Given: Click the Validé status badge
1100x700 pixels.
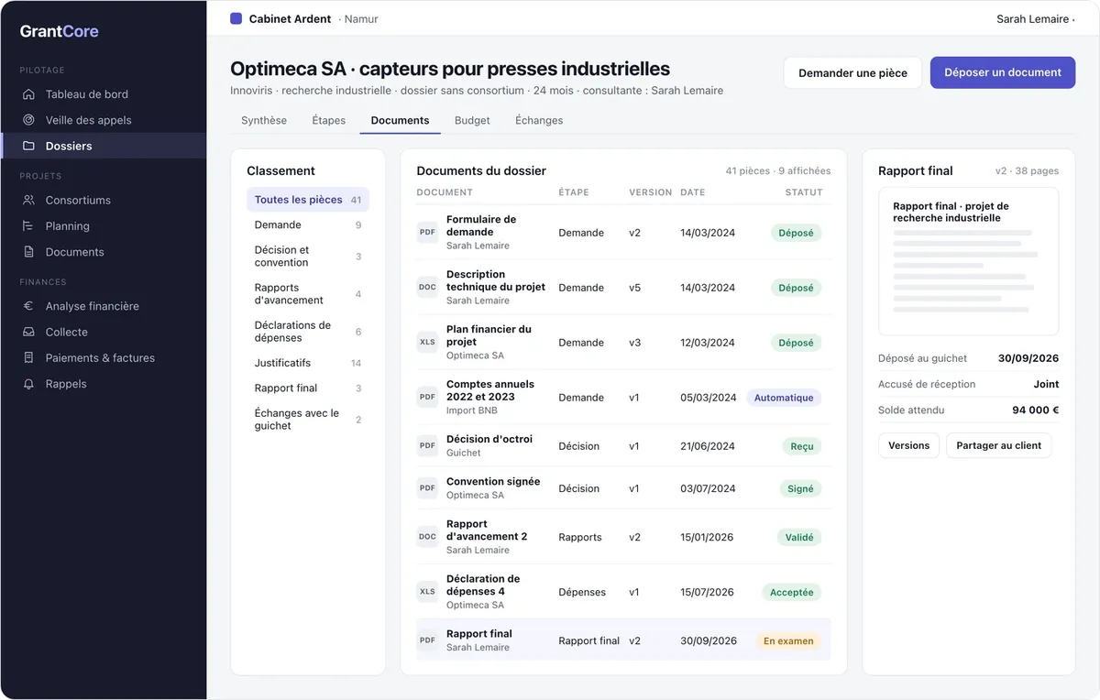Looking at the screenshot, I should pos(799,537).
